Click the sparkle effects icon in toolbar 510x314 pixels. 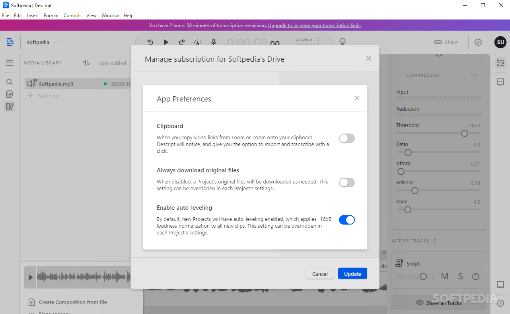click(198, 42)
